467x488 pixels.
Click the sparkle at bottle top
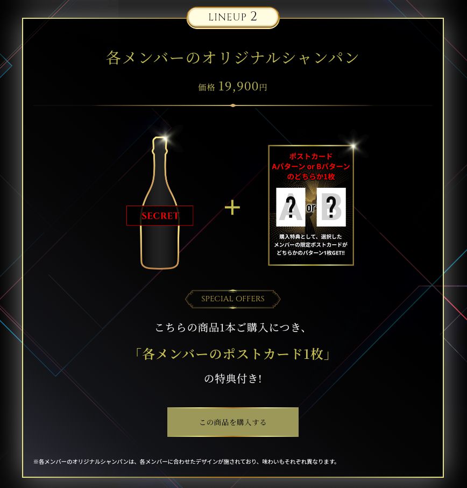[x=165, y=137]
